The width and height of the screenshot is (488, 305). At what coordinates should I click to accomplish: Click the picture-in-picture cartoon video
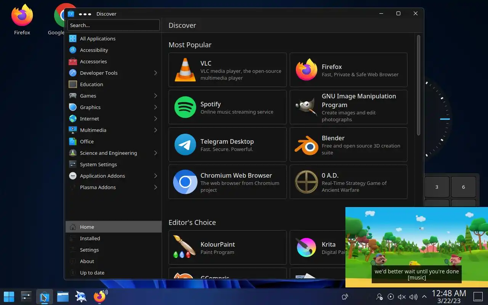coord(417,247)
